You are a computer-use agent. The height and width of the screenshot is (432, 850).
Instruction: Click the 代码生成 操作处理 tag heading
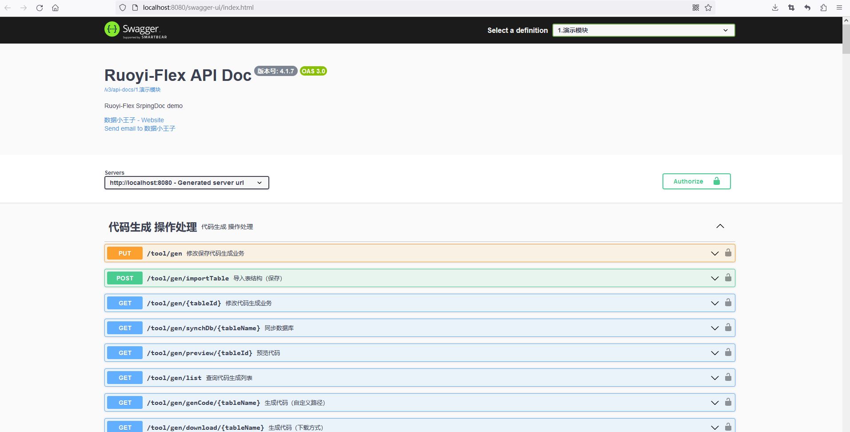(x=152, y=227)
